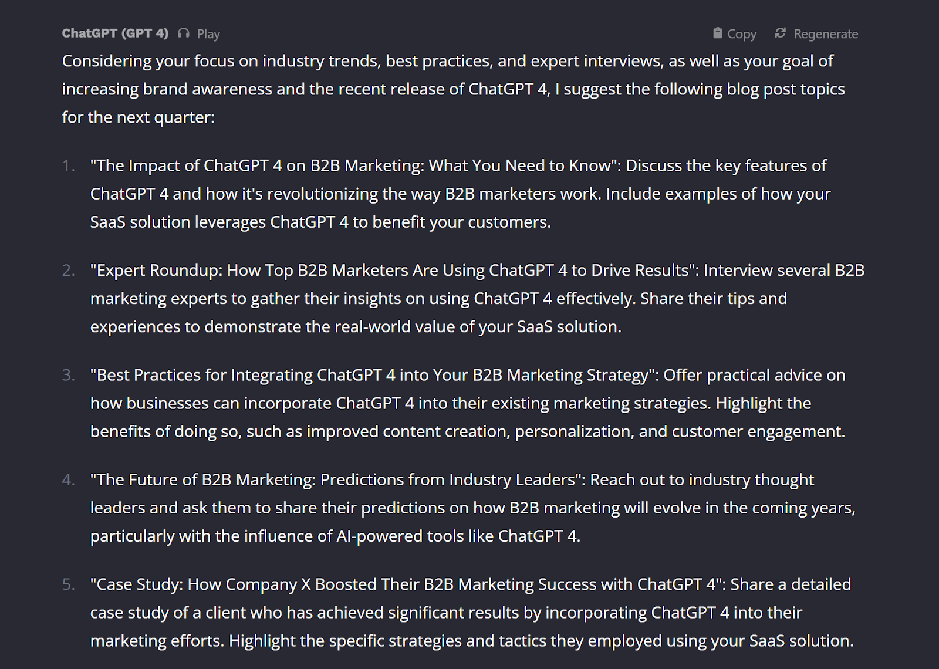Select the numbered item 5 in the list
This screenshot has width=939, height=669.
[x=68, y=584]
